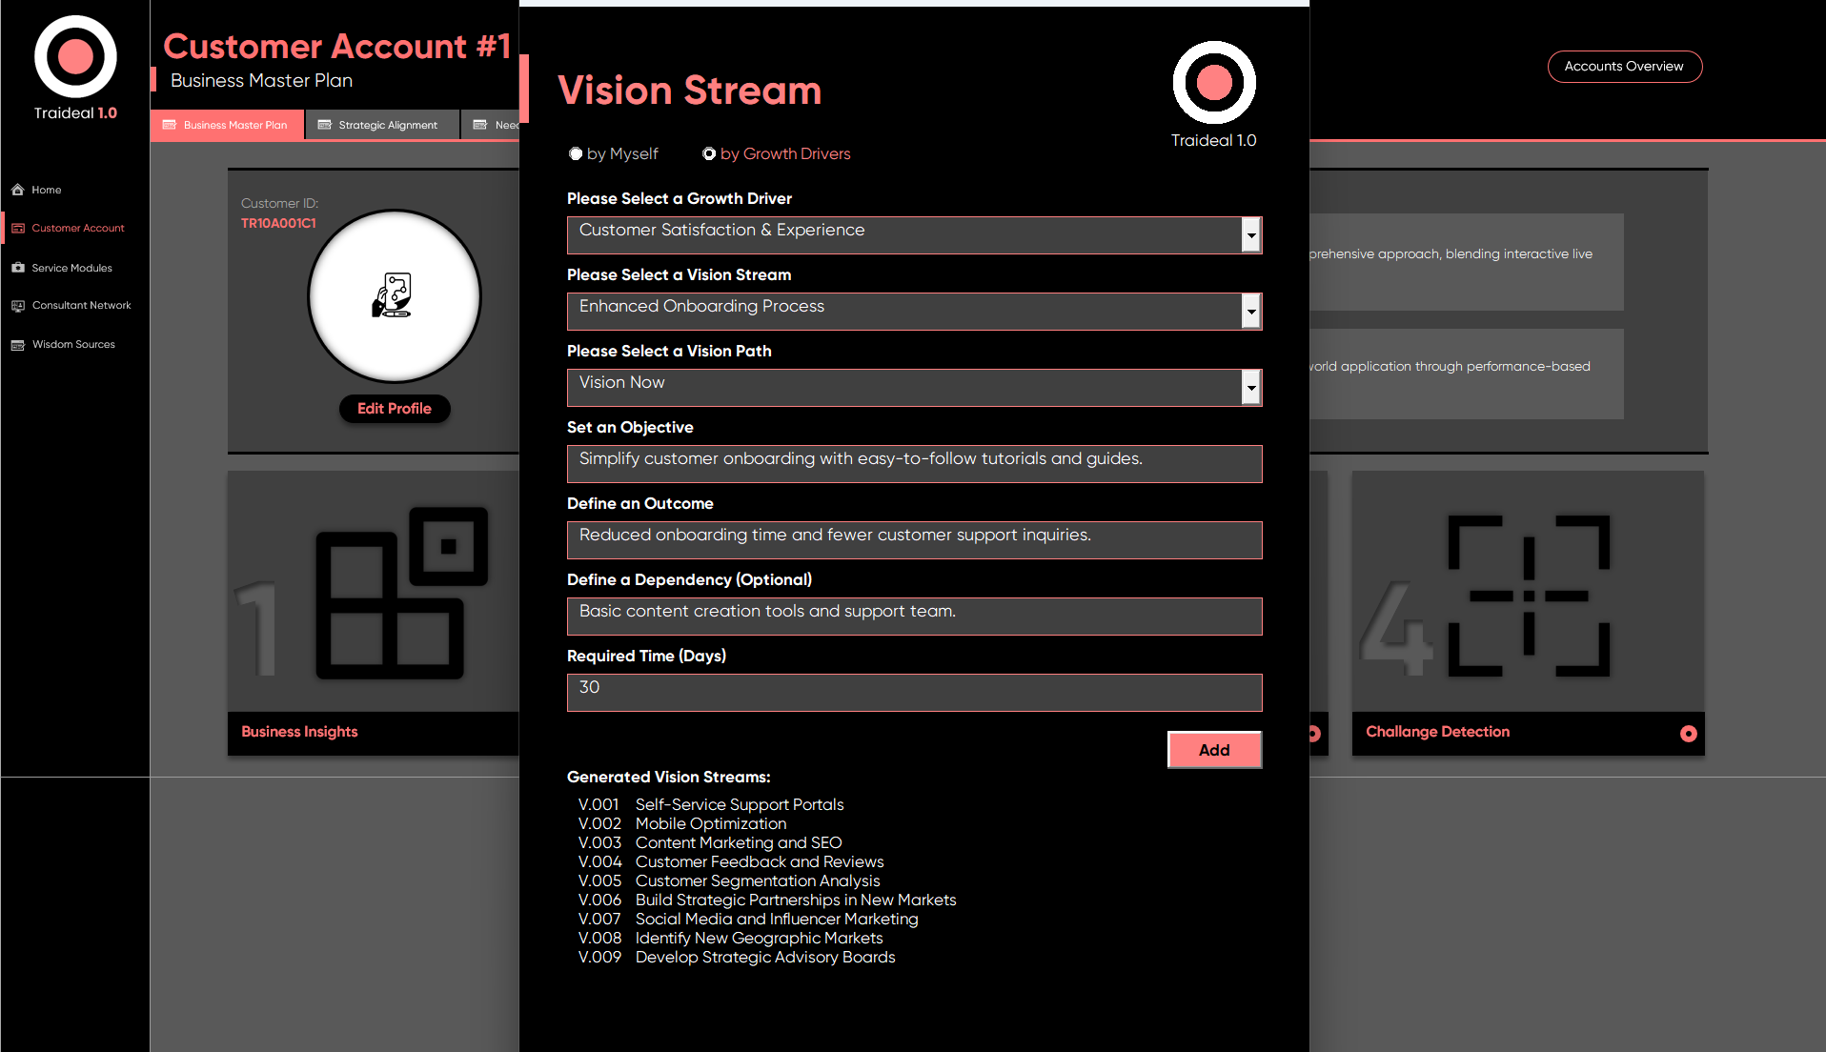This screenshot has width=1826, height=1052.
Task: Click the Home icon in sidebar
Action: pos(18,190)
